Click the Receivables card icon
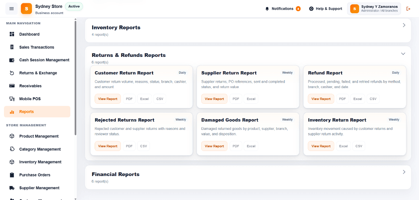The height and width of the screenshot is (200, 419). click(12, 86)
